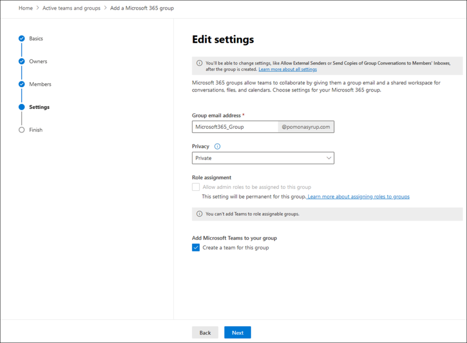Click info icon beside role assignable groups note

pos(200,214)
